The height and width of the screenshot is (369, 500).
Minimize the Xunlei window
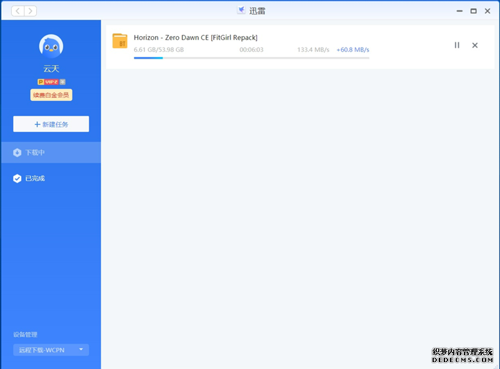pyautogui.click(x=458, y=11)
